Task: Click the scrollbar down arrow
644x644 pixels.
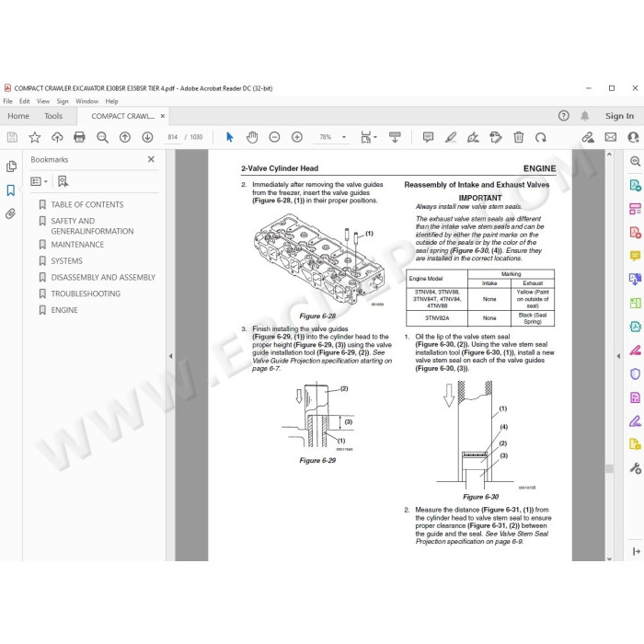Action: point(609,558)
